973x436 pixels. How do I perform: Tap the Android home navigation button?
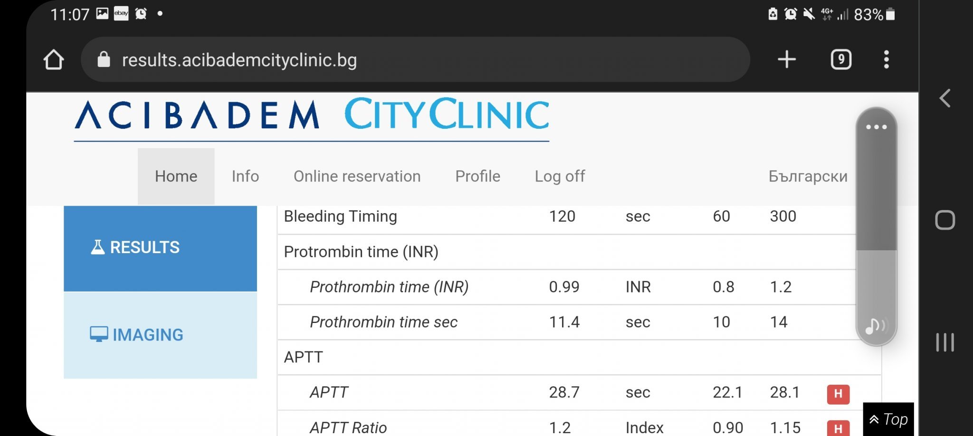945,220
